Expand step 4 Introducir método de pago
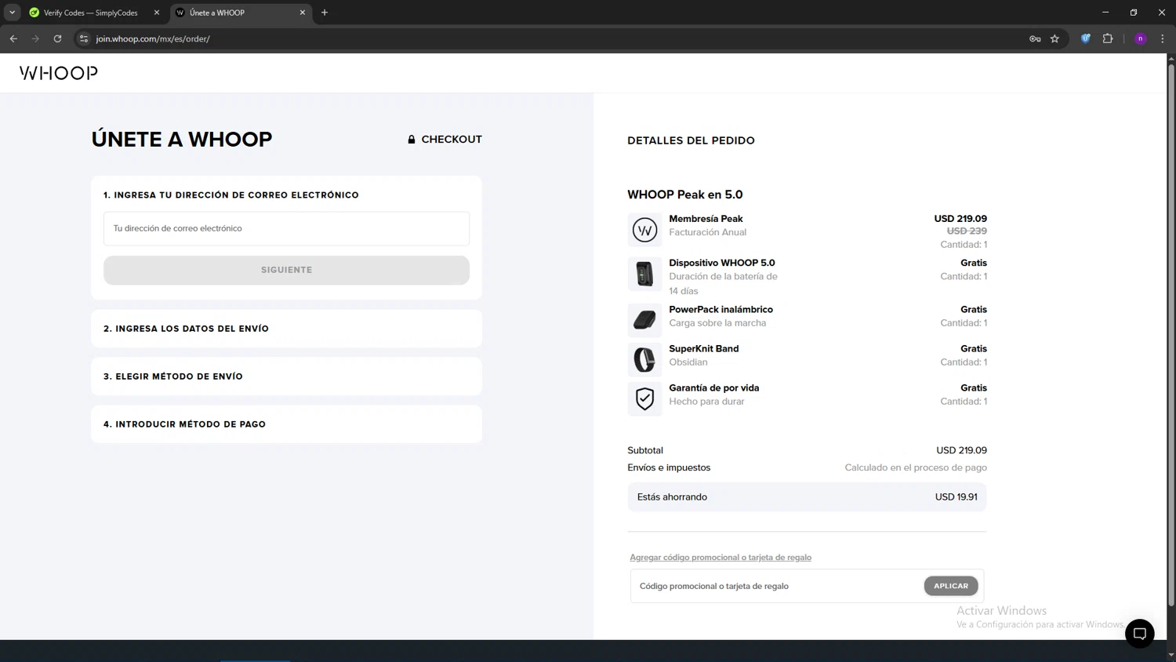The height and width of the screenshot is (662, 1176). pos(286,424)
